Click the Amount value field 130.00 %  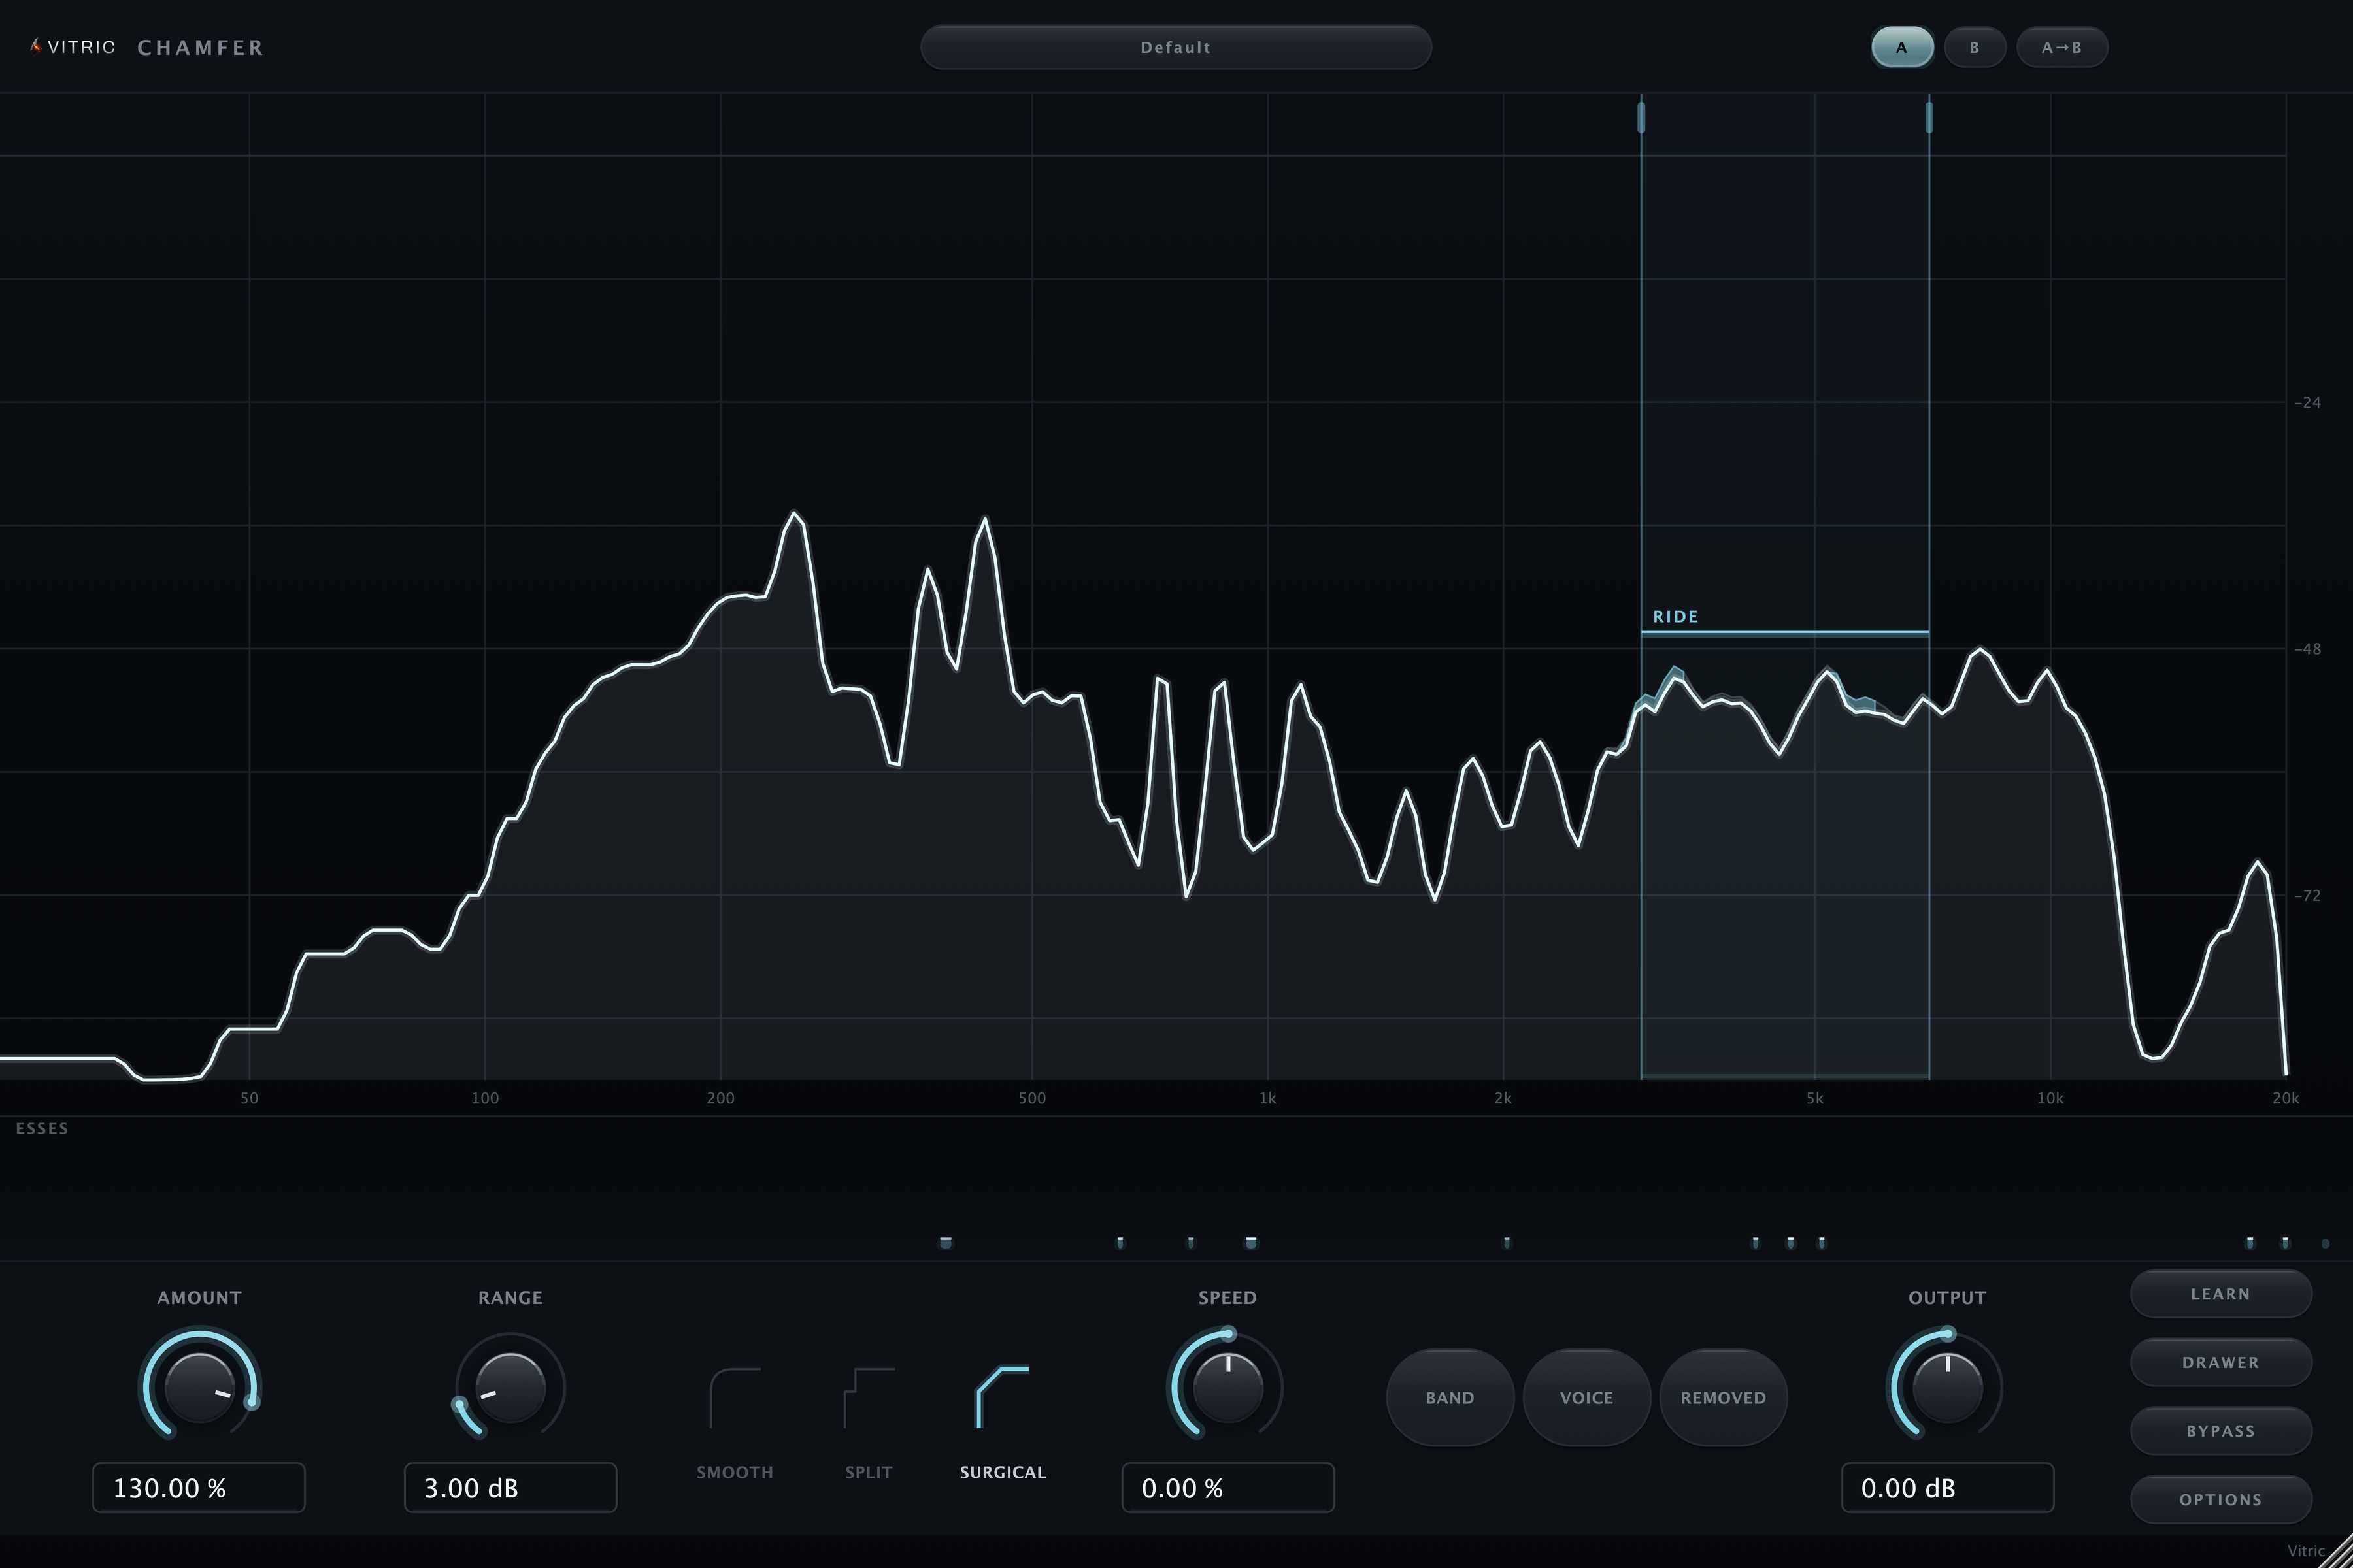[x=199, y=1487]
